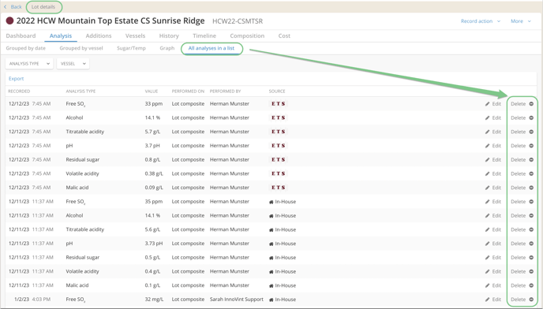
Task: Click delete circle icon for Free SO2 35 ppm
Action: pos(531,201)
